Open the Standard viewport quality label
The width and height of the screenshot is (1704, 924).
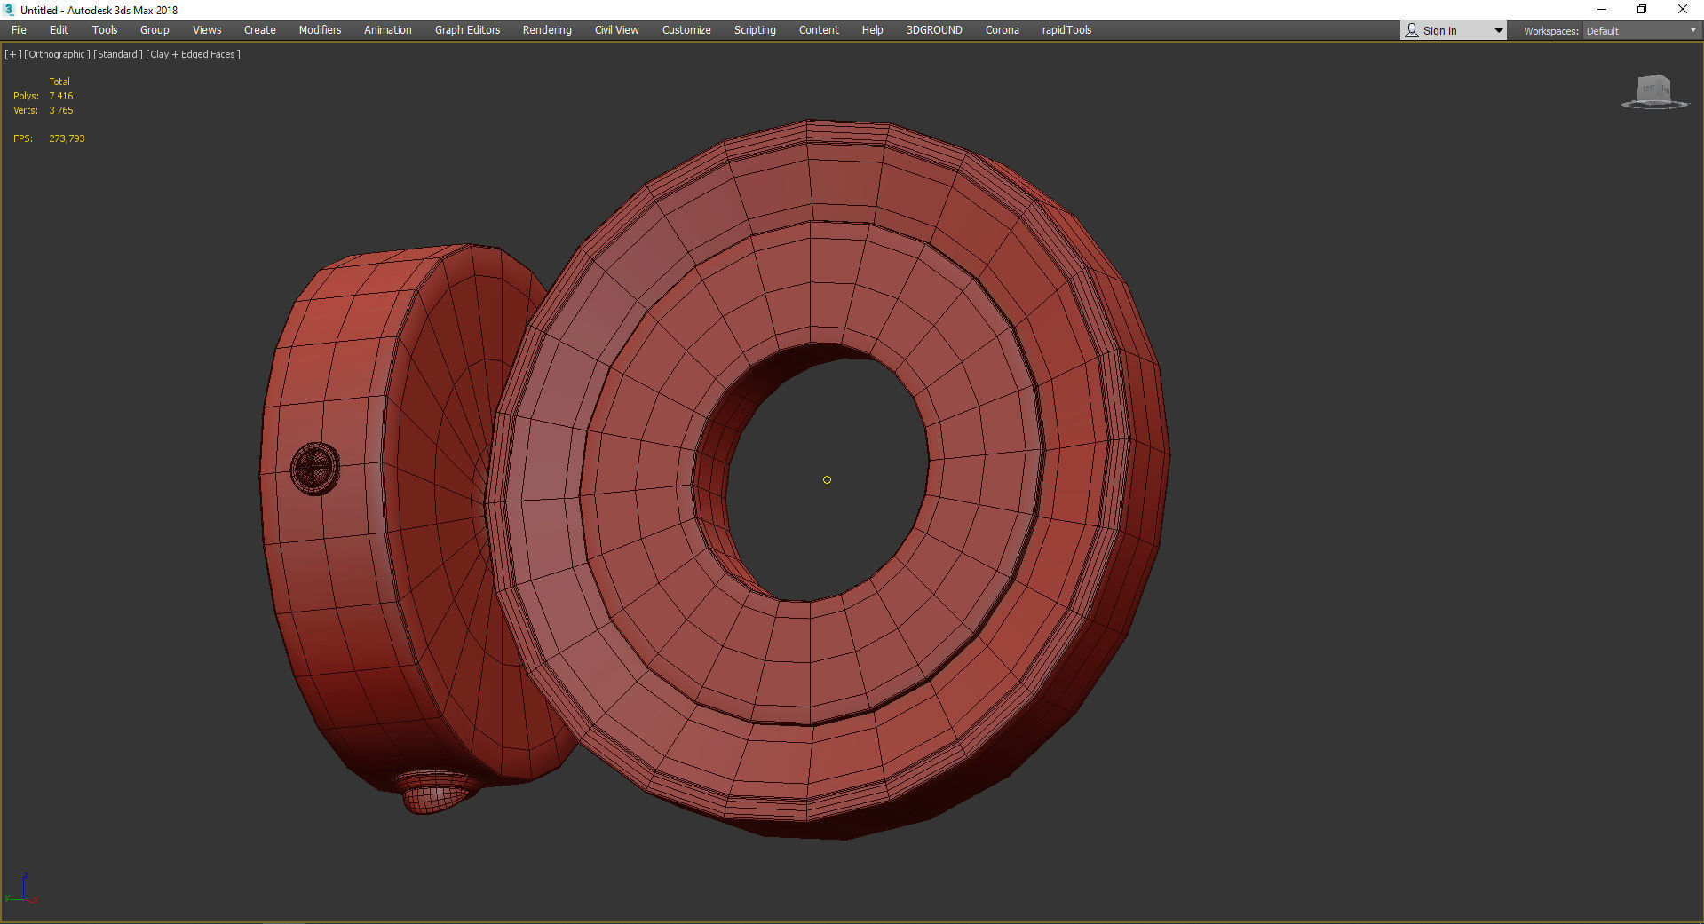pyautogui.click(x=117, y=54)
